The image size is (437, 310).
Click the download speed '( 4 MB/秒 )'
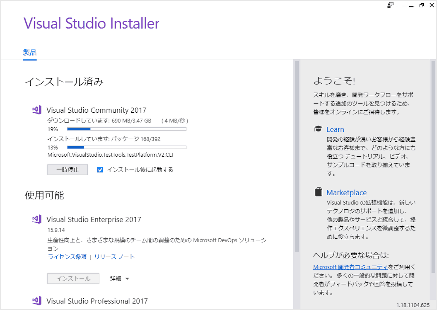(175, 121)
